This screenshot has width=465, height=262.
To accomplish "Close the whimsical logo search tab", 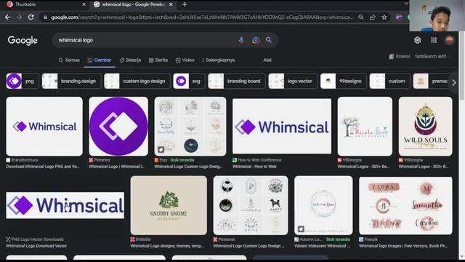I will tap(171, 4).
